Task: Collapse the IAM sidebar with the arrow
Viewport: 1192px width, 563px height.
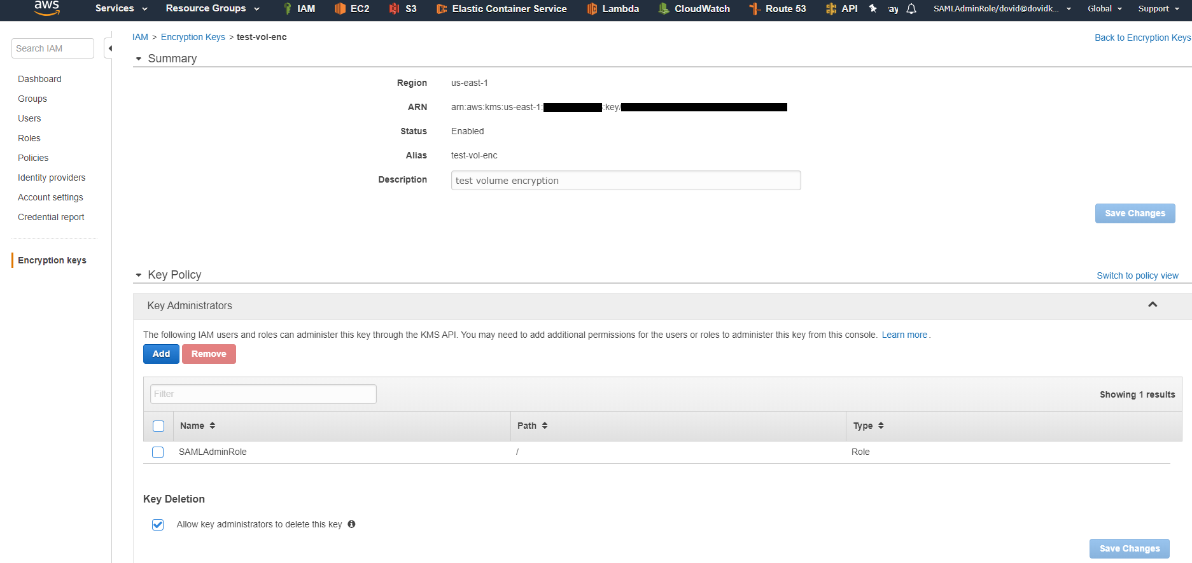Action: coord(109,48)
